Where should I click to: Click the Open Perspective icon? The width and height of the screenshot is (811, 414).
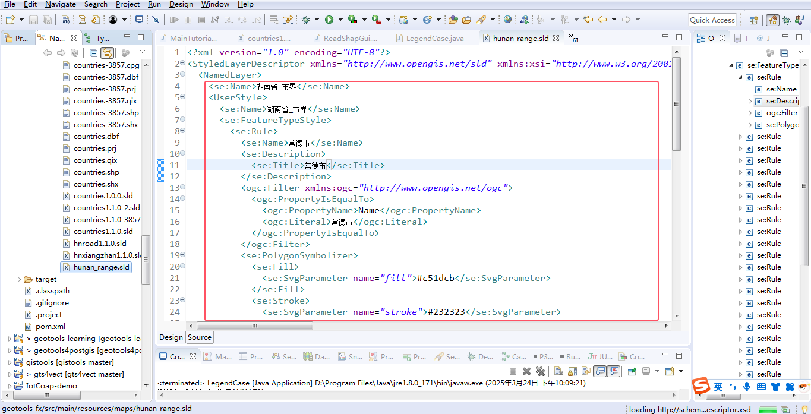753,20
